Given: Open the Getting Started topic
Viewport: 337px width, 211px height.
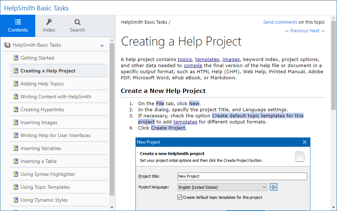Looking at the screenshot, I should pyautogui.click(x=59, y=58).
